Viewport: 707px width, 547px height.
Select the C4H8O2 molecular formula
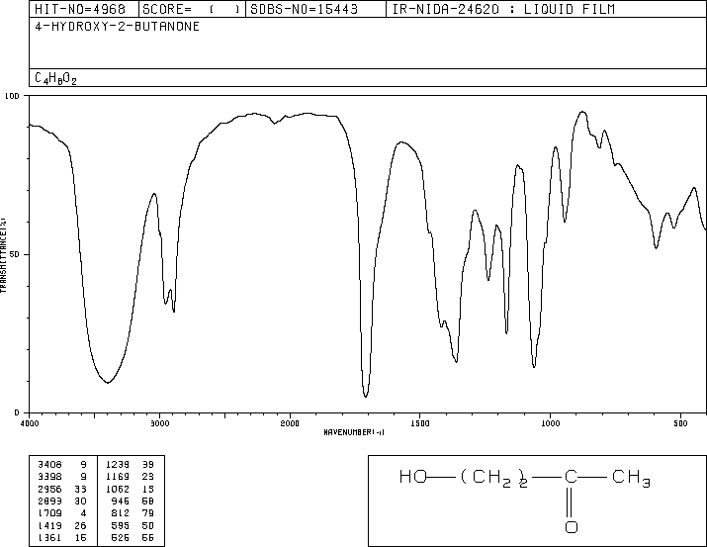tap(56, 79)
